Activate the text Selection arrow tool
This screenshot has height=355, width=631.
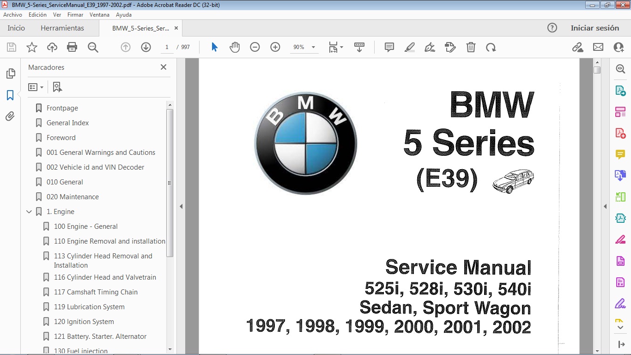(214, 47)
